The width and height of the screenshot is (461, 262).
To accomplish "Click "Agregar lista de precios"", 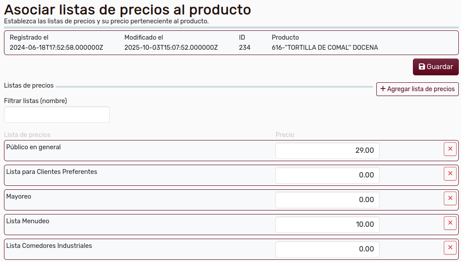I will pyautogui.click(x=417, y=89).
